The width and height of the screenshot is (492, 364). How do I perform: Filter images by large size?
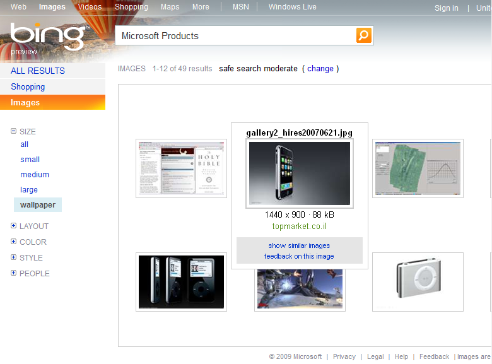(x=29, y=189)
